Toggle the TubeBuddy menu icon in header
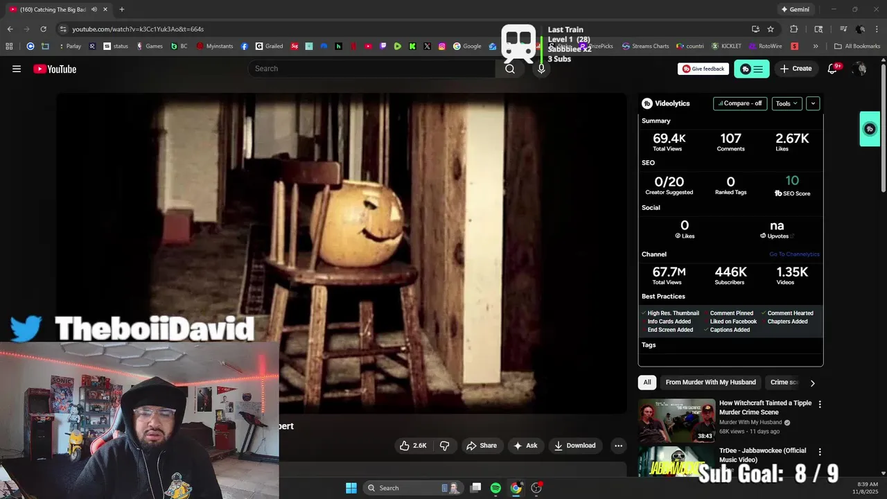The height and width of the screenshot is (499, 887). click(752, 69)
